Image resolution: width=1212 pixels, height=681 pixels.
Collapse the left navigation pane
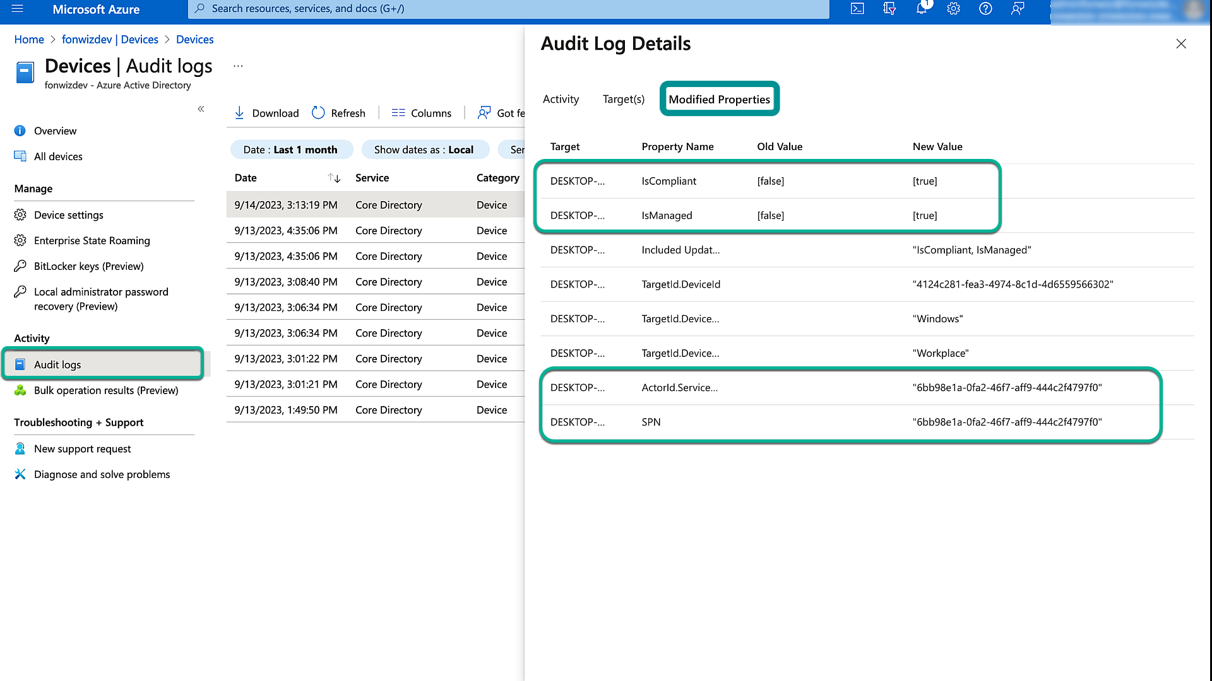[x=201, y=109]
